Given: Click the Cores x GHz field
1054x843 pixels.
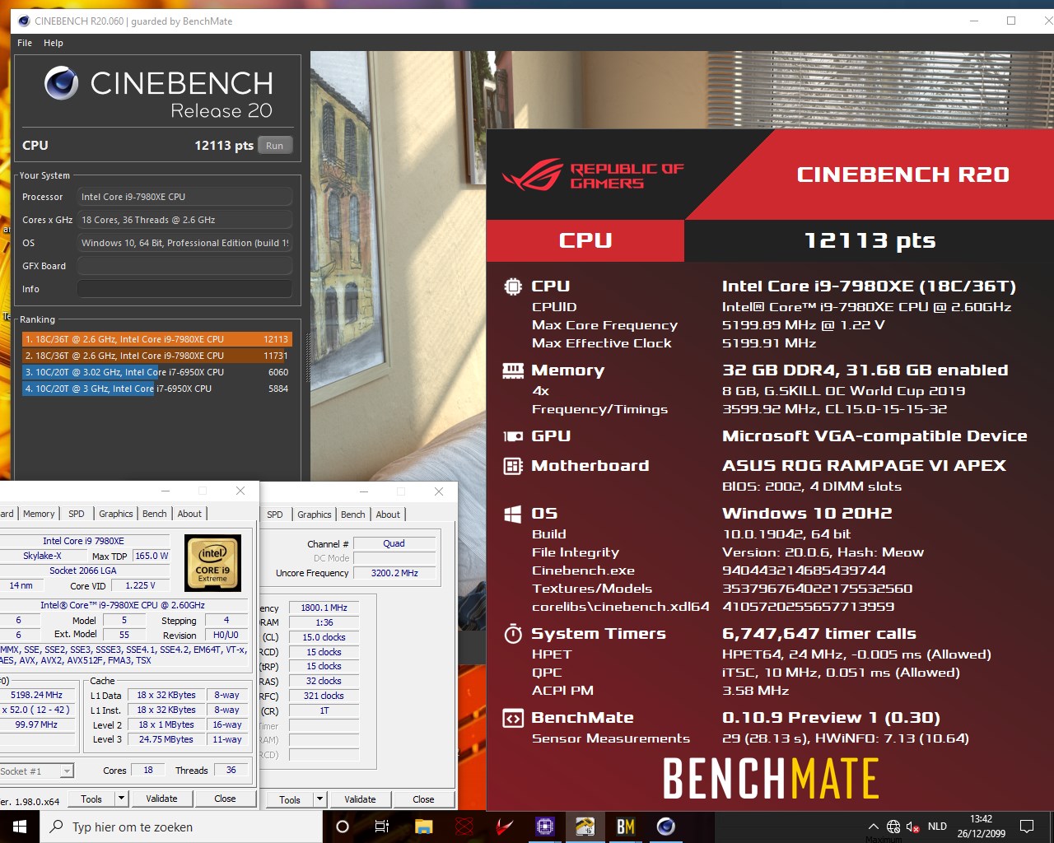Looking at the screenshot, I should (185, 220).
